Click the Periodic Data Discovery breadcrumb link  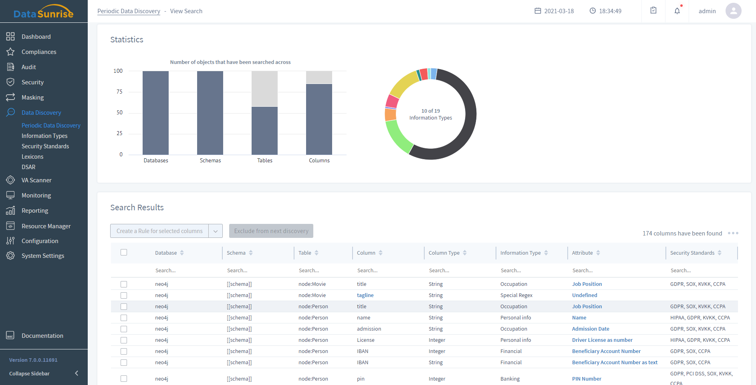[x=129, y=11]
